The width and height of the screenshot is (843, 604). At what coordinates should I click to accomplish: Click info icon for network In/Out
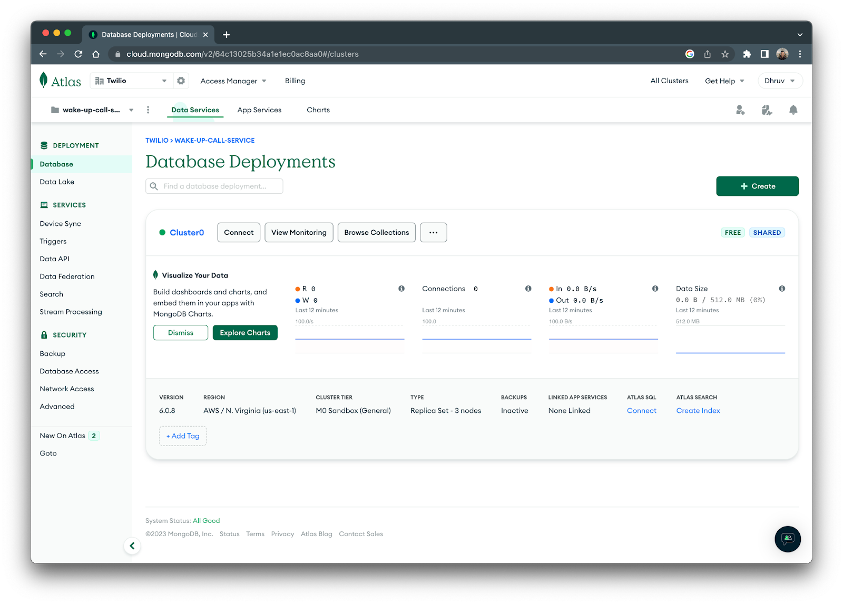tap(655, 289)
